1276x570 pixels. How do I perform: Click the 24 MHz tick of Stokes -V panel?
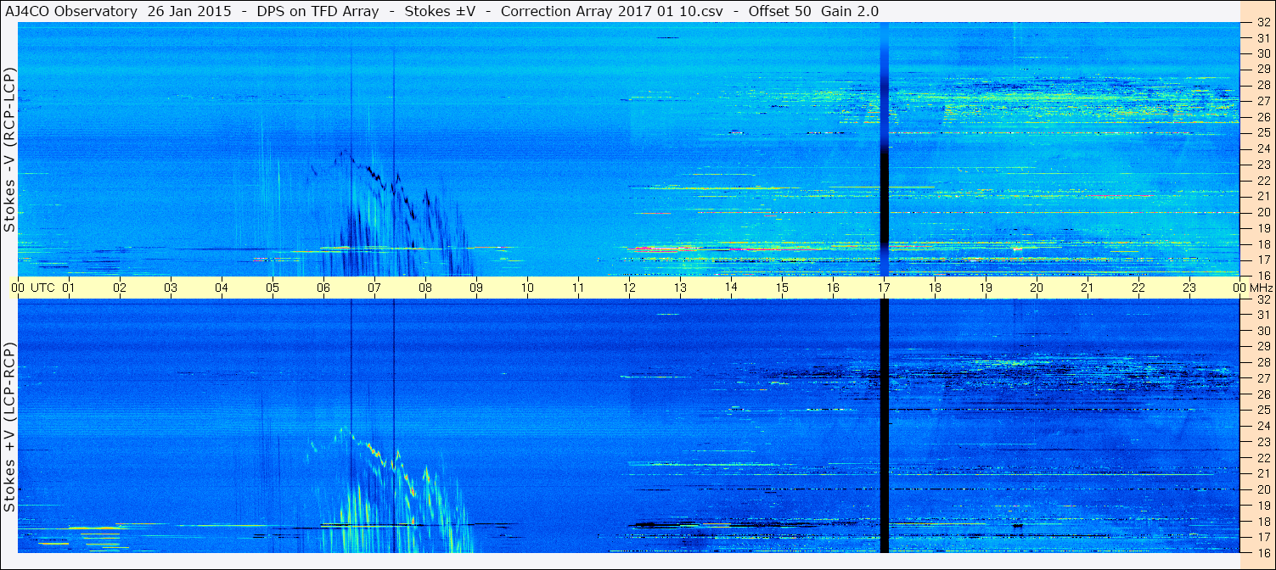coord(1262,148)
